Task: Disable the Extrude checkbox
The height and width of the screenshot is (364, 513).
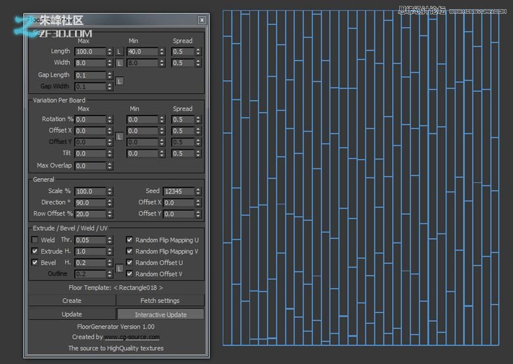Action: (36, 252)
